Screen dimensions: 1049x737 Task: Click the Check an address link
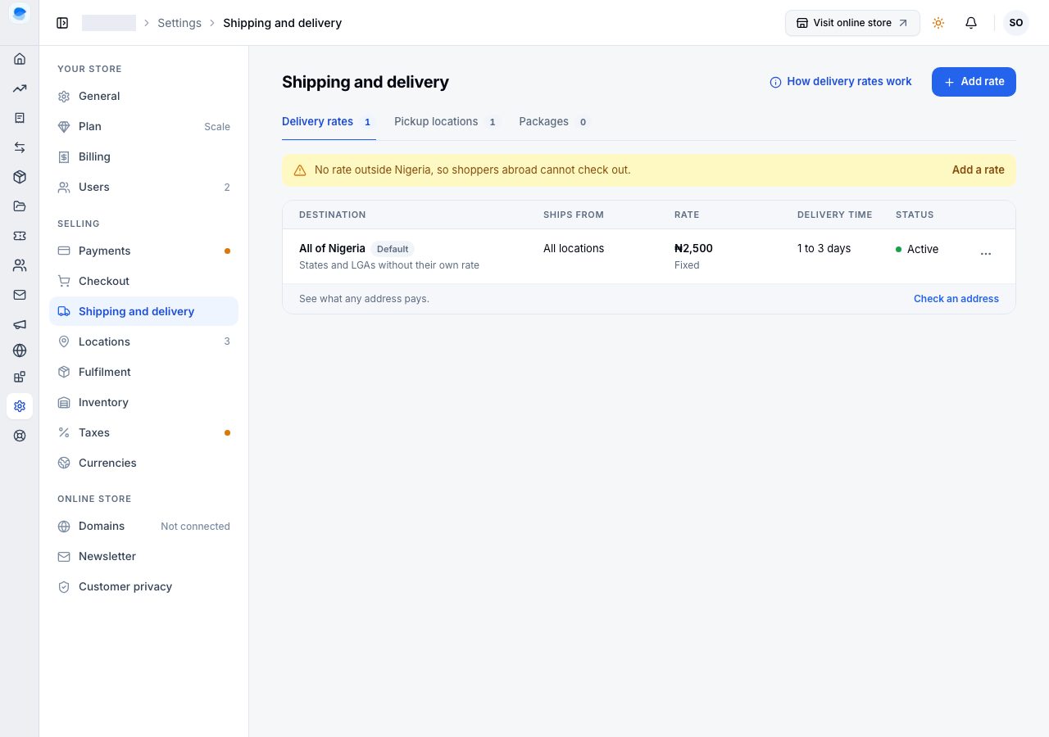point(956,299)
